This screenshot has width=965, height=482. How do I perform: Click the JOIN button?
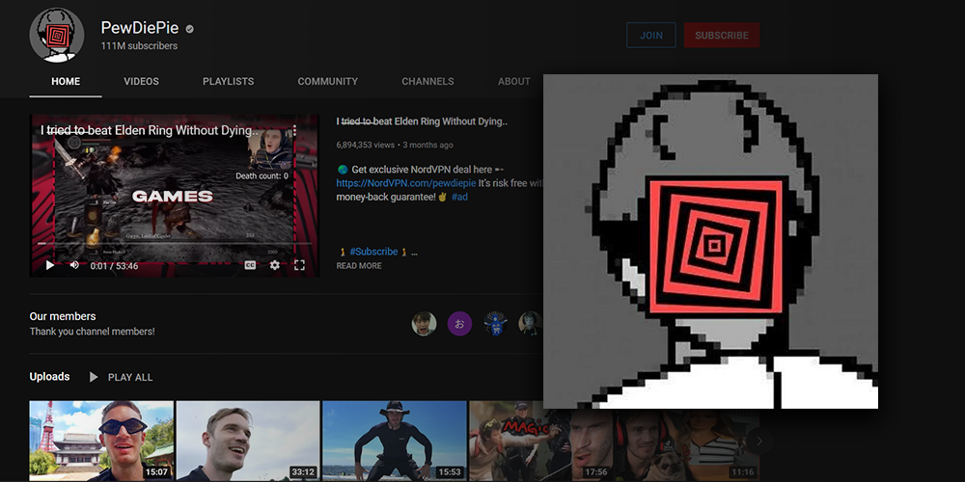[651, 35]
